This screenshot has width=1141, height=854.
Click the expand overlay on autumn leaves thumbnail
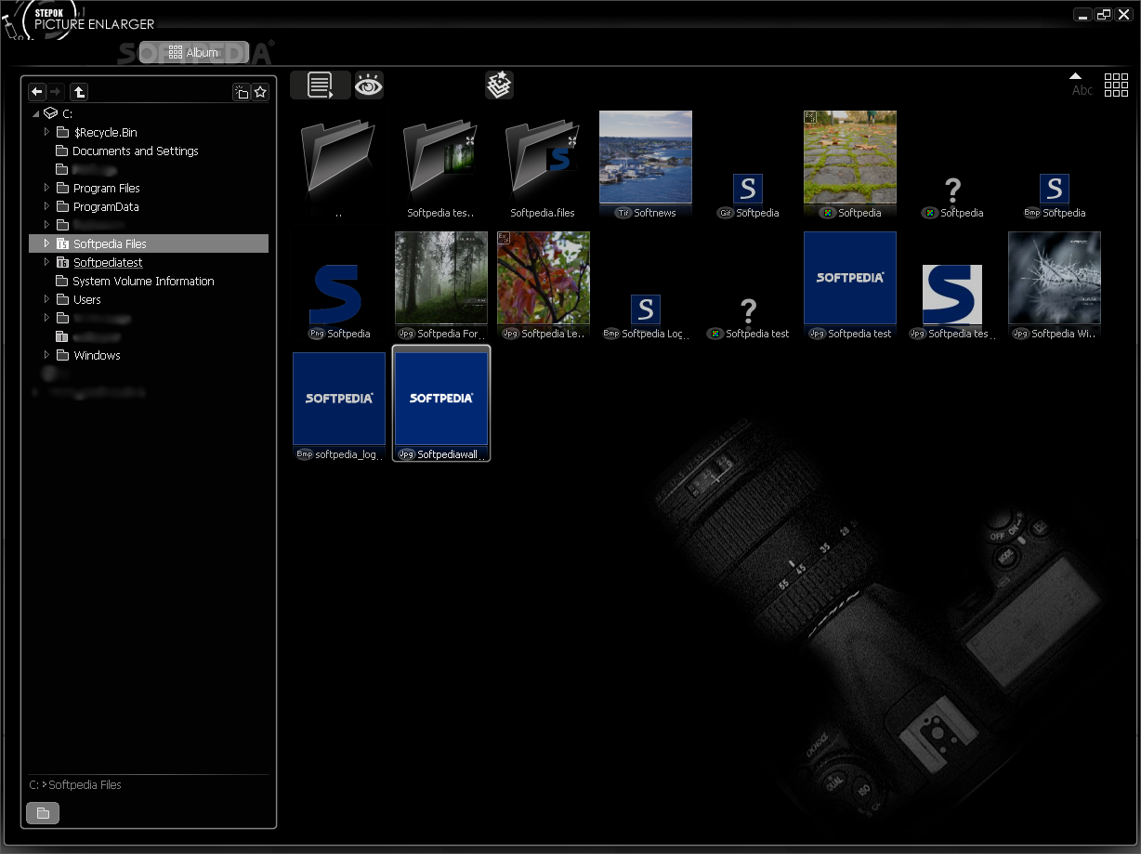pyautogui.click(x=504, y=238)
